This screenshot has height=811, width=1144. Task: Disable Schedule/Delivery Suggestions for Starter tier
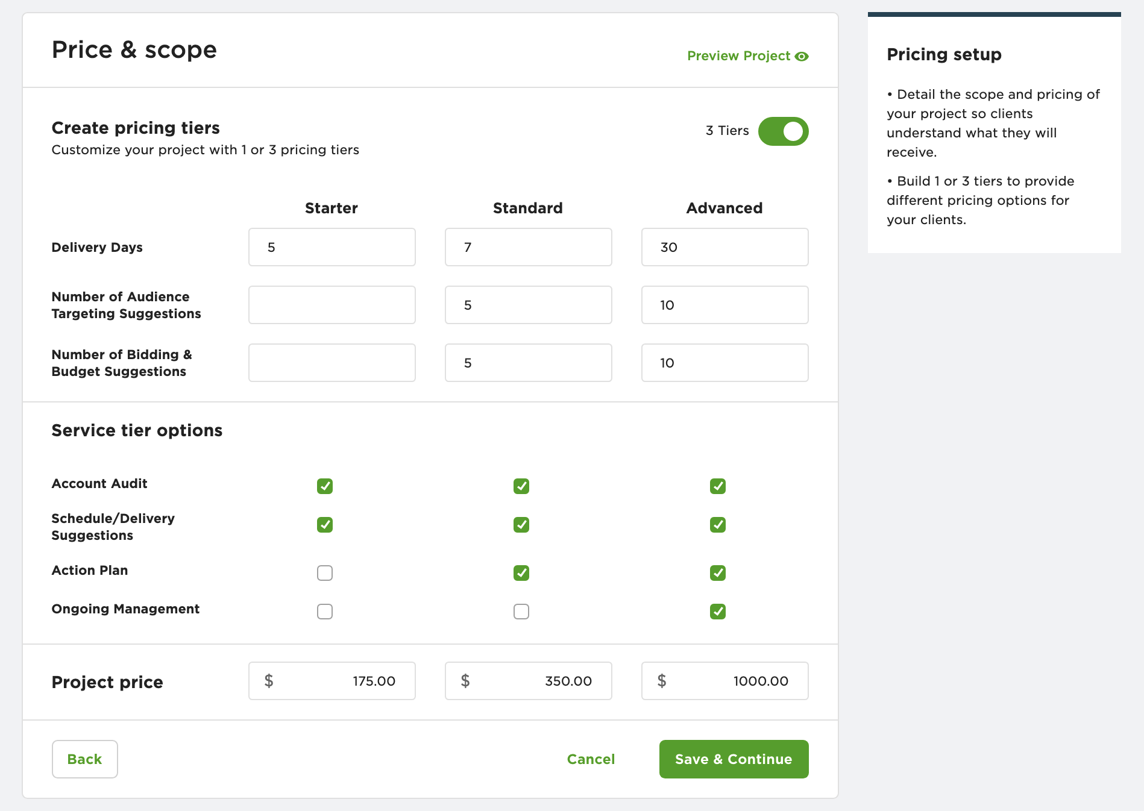click(324, 525)
